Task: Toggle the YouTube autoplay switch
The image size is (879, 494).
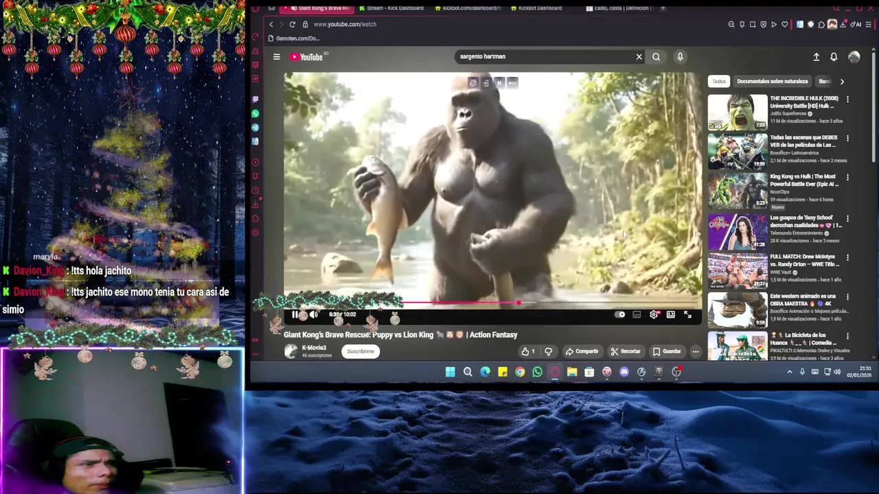Action: tap(619, 315)
